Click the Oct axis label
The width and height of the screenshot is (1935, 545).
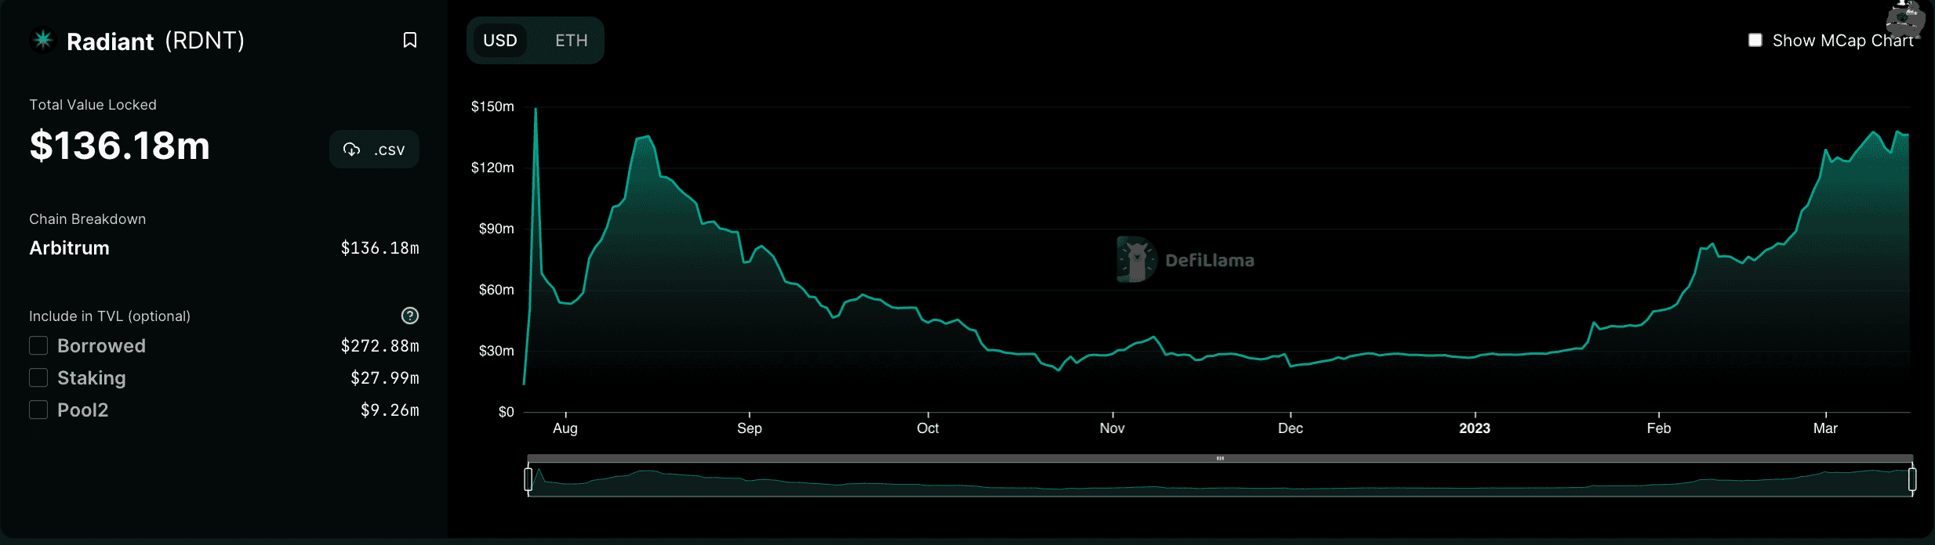click(x=928, y=428)
